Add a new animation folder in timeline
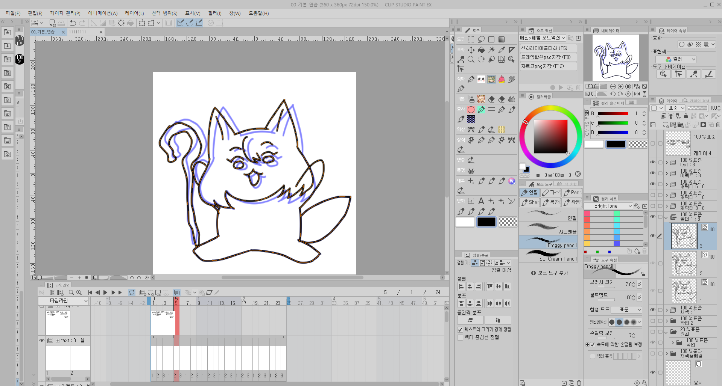722x386 pixels. tap(143, 292)
